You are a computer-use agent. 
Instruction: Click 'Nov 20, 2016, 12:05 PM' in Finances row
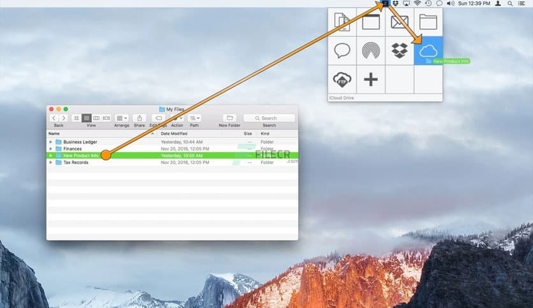tap(185, 148)
